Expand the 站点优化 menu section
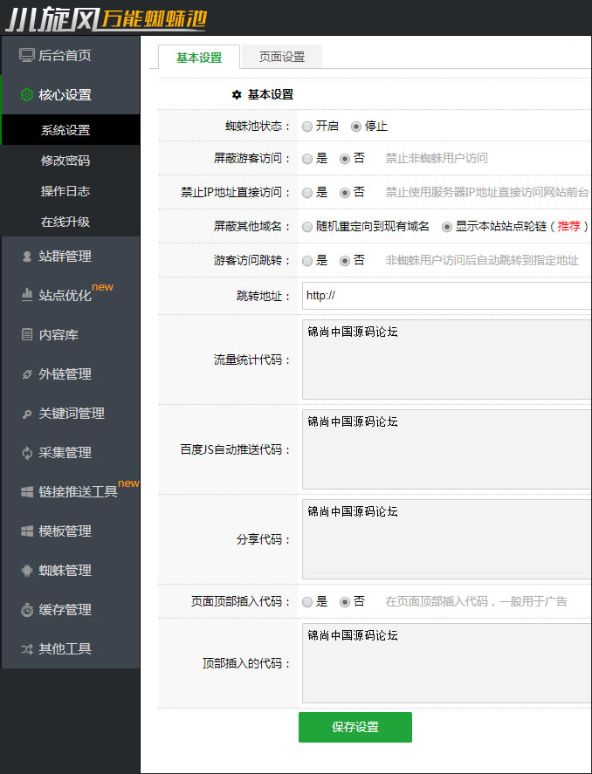This screenshot has height=774, width=592. (x=71, y=295)
